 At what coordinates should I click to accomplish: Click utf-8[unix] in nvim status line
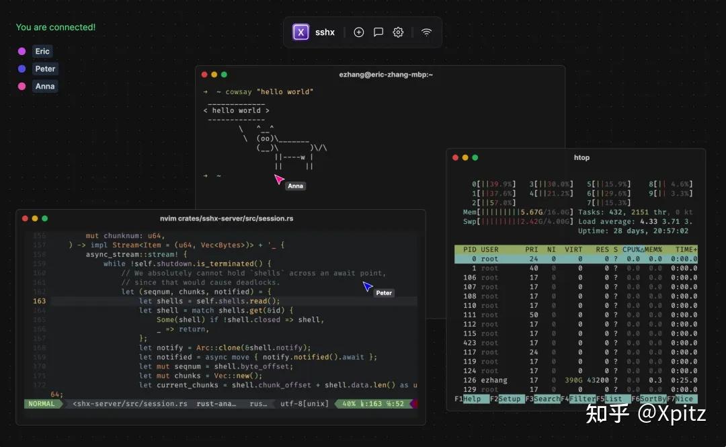coord(305,403)
